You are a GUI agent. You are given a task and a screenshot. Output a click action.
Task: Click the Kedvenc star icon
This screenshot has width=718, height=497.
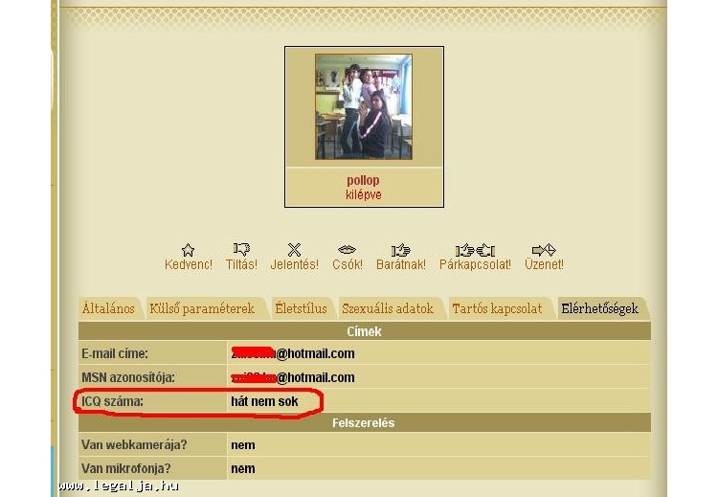[x=188, y=250]
